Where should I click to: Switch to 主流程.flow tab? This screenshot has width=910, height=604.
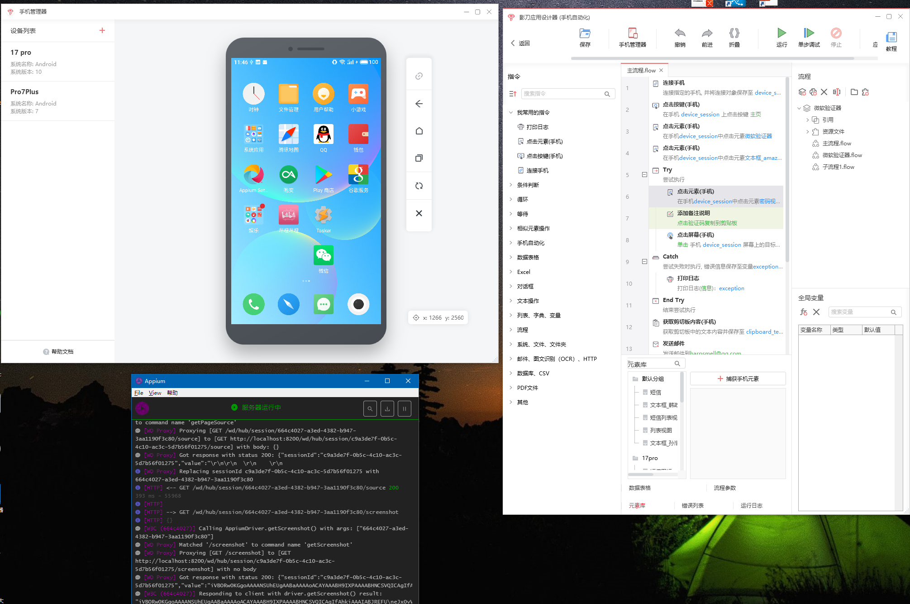[x=641, y=70]
